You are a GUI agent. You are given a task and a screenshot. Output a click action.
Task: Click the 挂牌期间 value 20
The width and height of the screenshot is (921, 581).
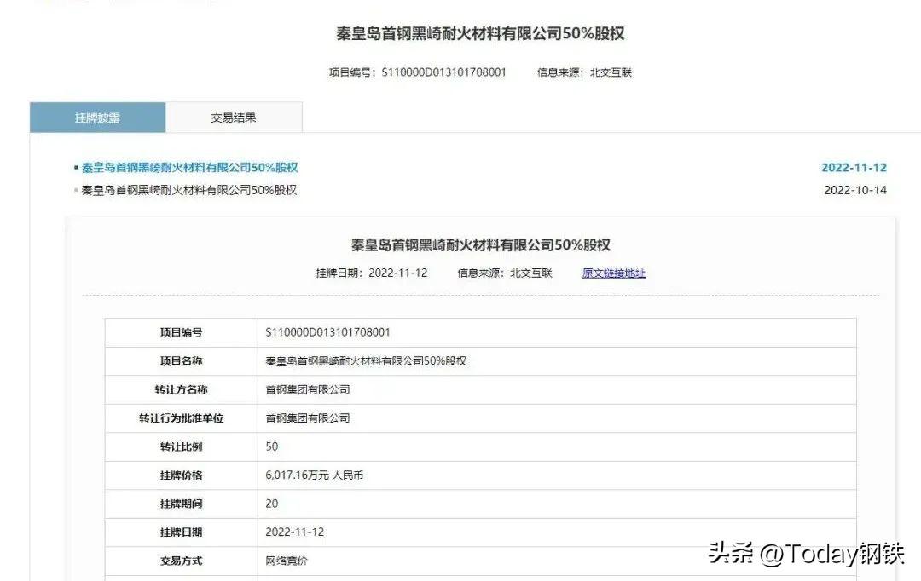(271, 503)
